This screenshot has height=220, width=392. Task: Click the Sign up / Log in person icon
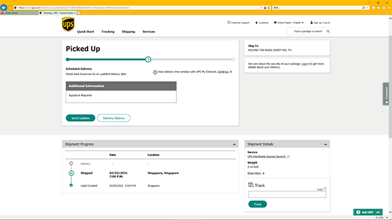[x=312, y=23]
